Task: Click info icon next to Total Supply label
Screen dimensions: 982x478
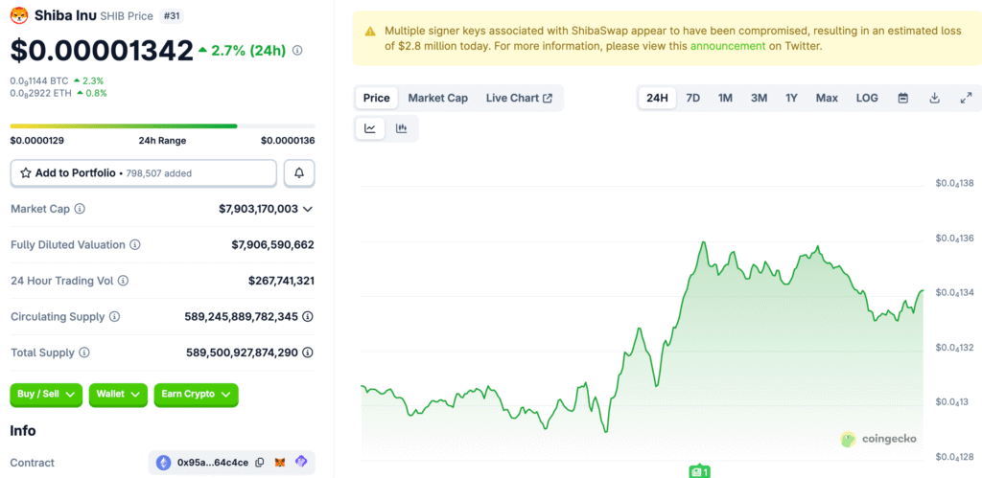Action: [84, 353]
